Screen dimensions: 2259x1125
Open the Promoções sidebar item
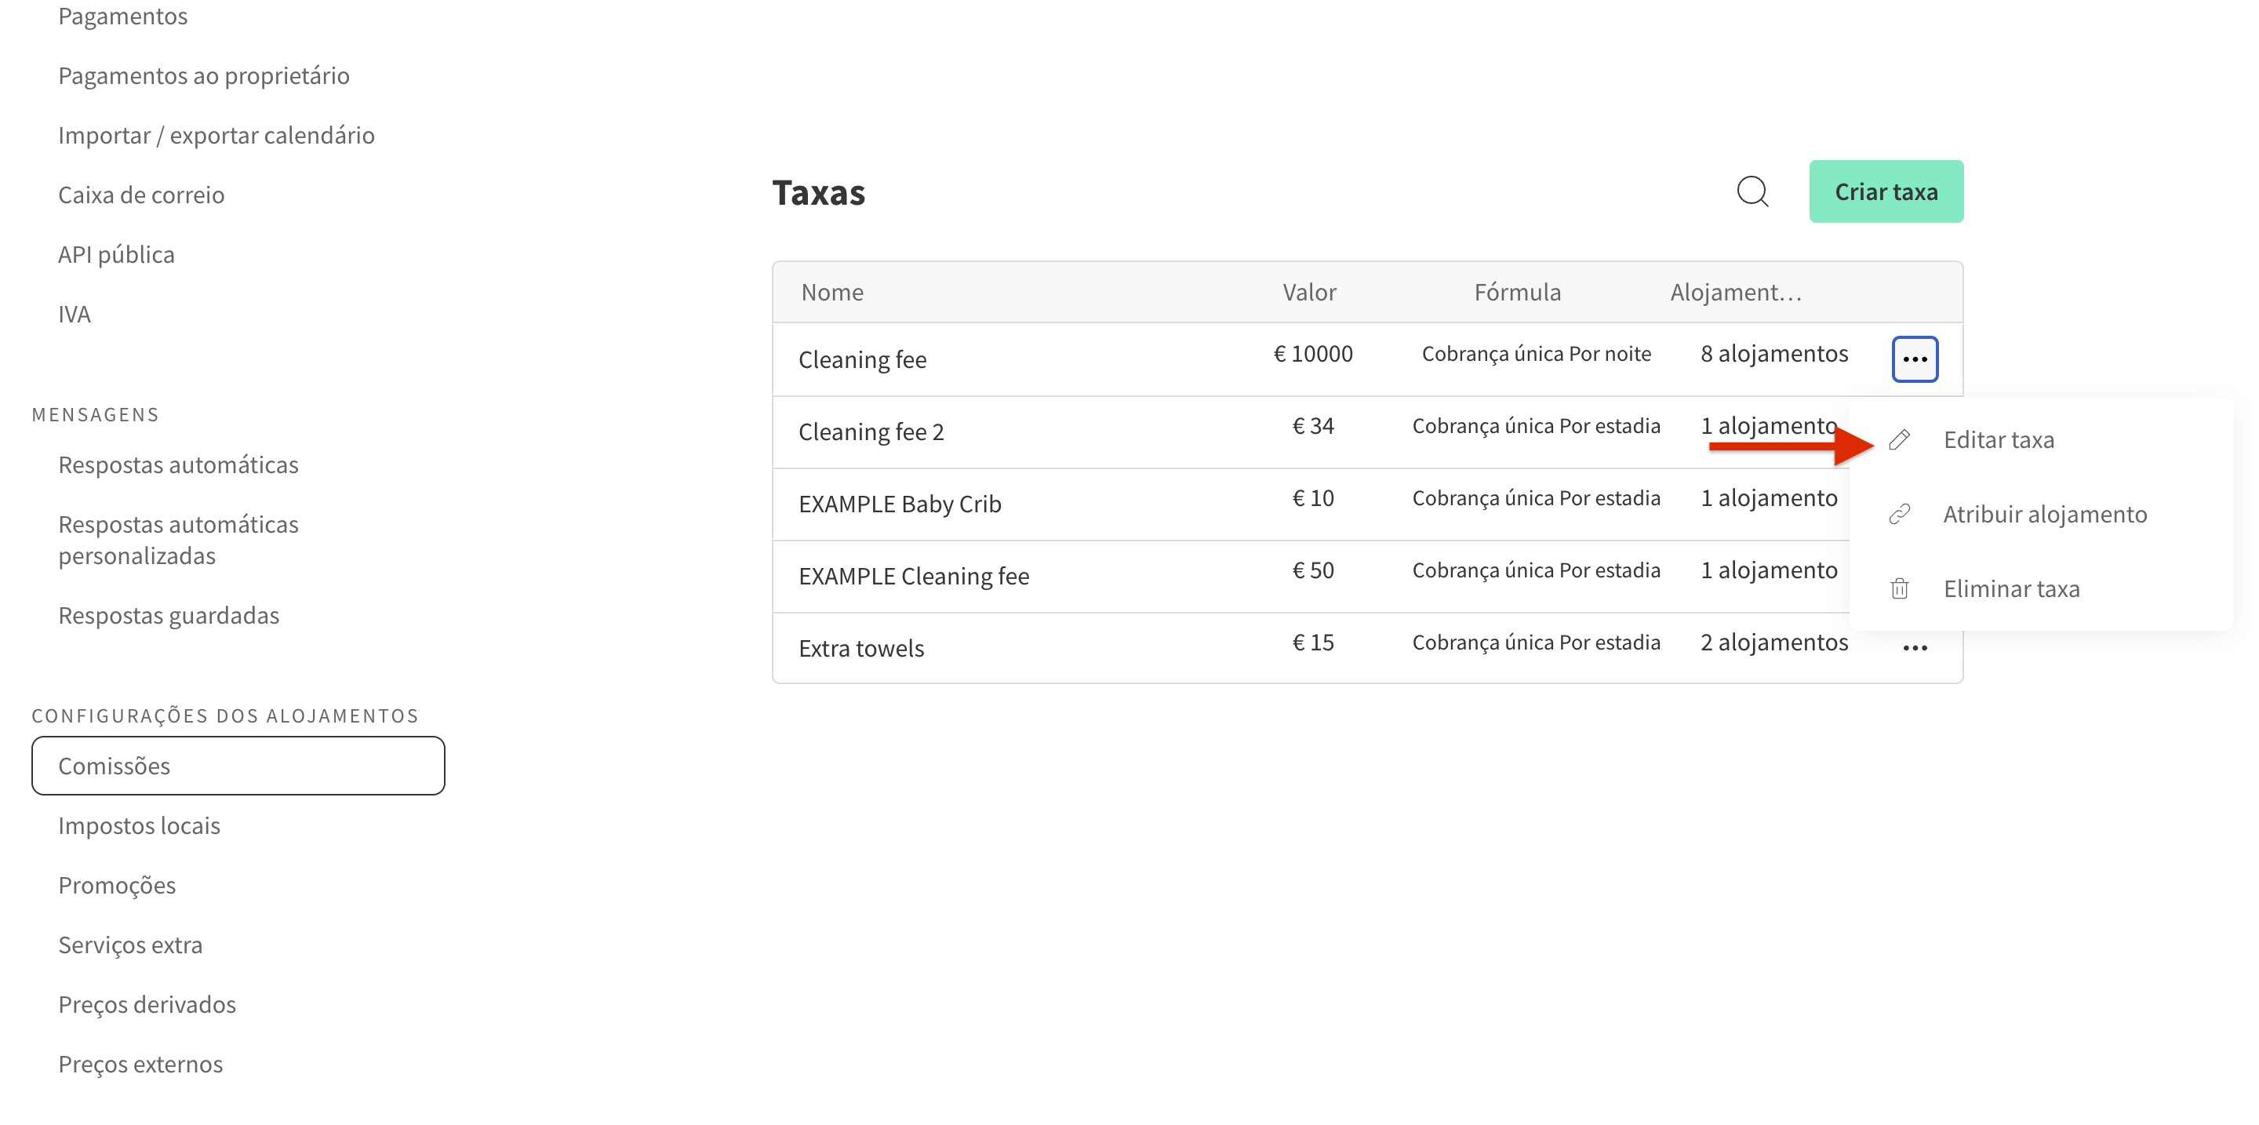click(x=117, y=885)
